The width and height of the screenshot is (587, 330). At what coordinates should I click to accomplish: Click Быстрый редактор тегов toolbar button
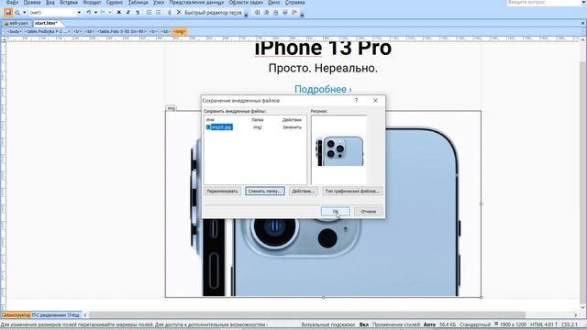[214, 12]
